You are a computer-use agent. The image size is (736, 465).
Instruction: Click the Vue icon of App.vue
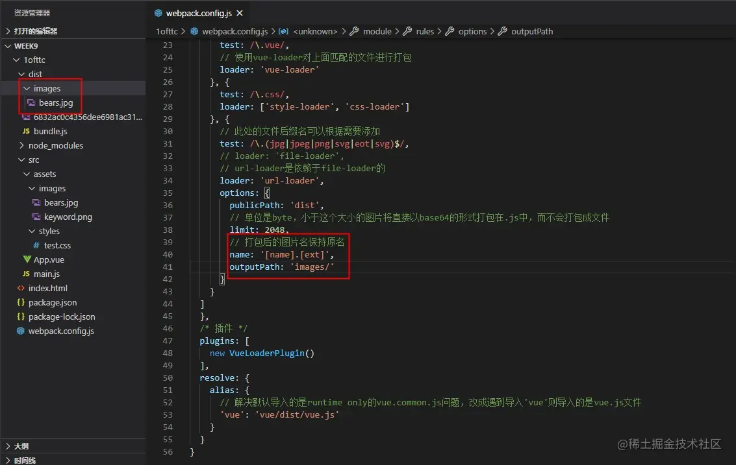tap(27, 259)
